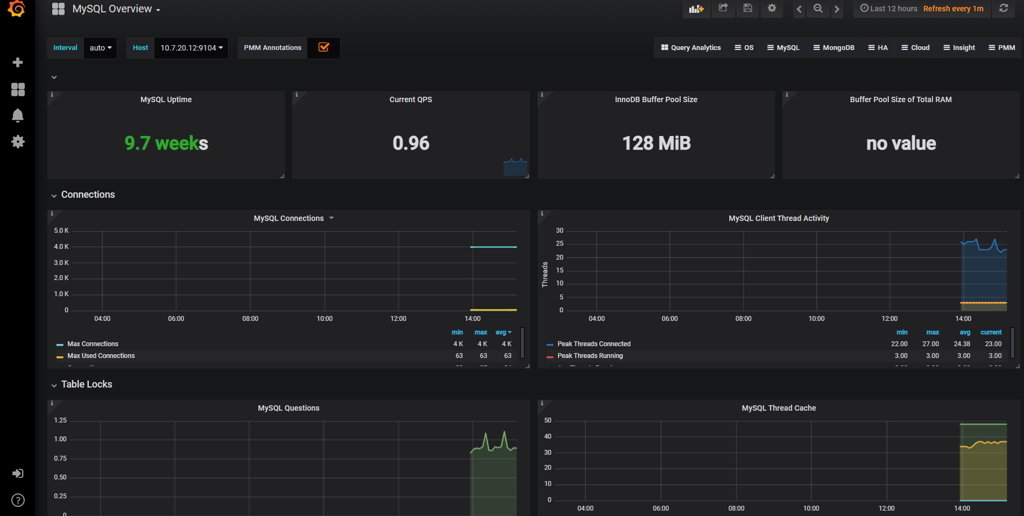
Task: Click the MySQL Client Thread Activity panel title
Action: (779, 218)
